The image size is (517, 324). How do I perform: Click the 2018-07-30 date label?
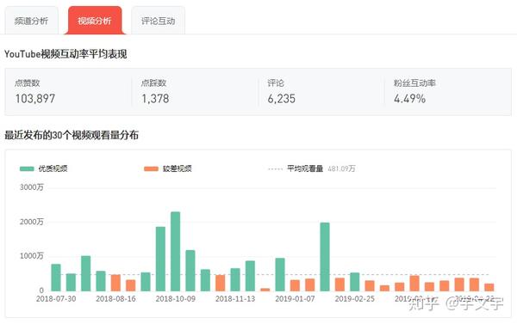[56, 299]
